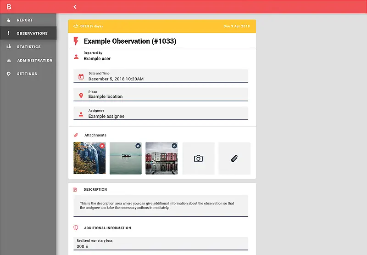Click the Assignees field

click(165, 113)
